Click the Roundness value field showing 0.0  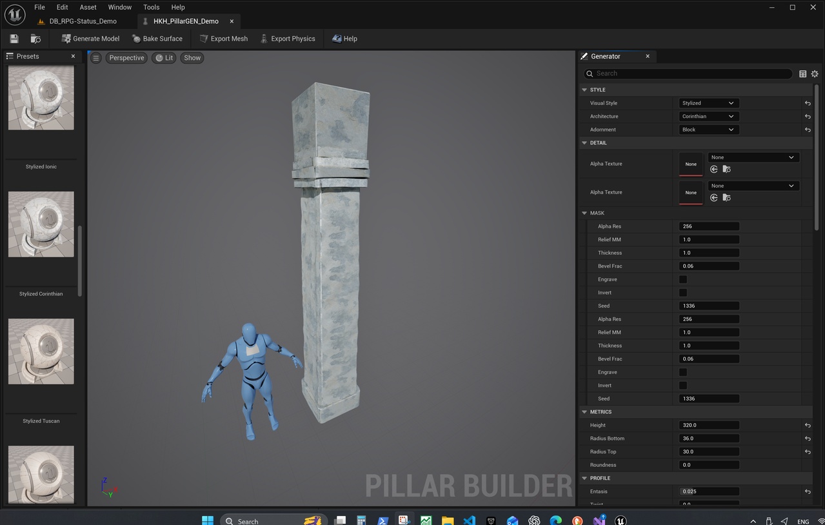(x=709, y=465)
